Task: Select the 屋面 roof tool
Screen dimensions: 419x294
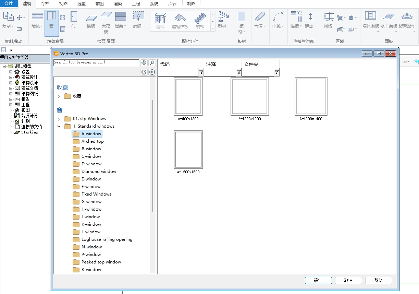Action: pyautogui.click(x=120, y=20)
